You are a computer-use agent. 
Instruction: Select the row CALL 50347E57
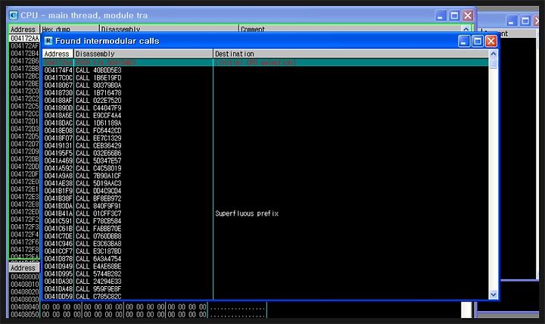click(x=266, y=160)
